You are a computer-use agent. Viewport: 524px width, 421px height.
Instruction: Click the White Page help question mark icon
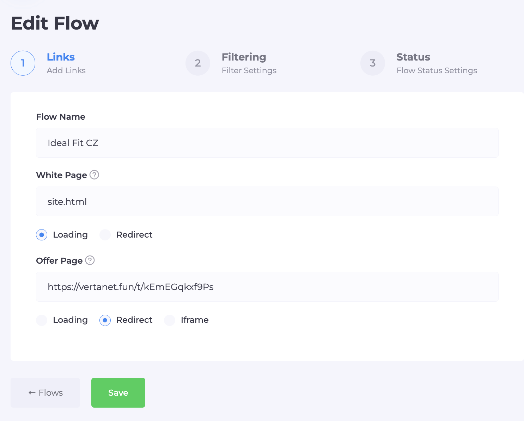[94, 175]
